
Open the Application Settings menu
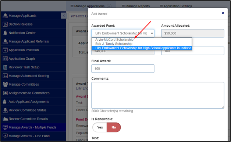[x=176, y=6]
